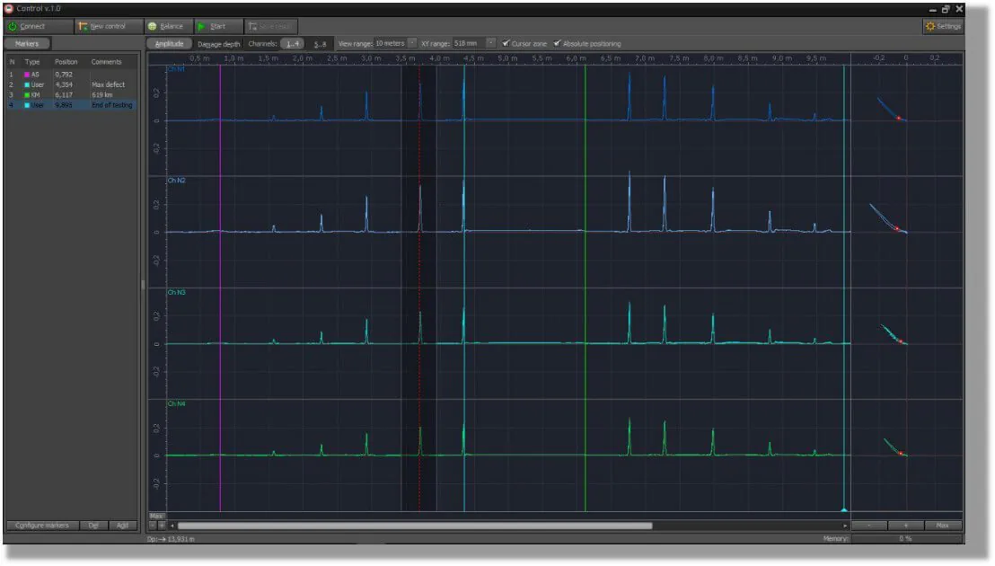The image size is (995, 566).
Task: Select the Max defect marker row
Action: 72,84
